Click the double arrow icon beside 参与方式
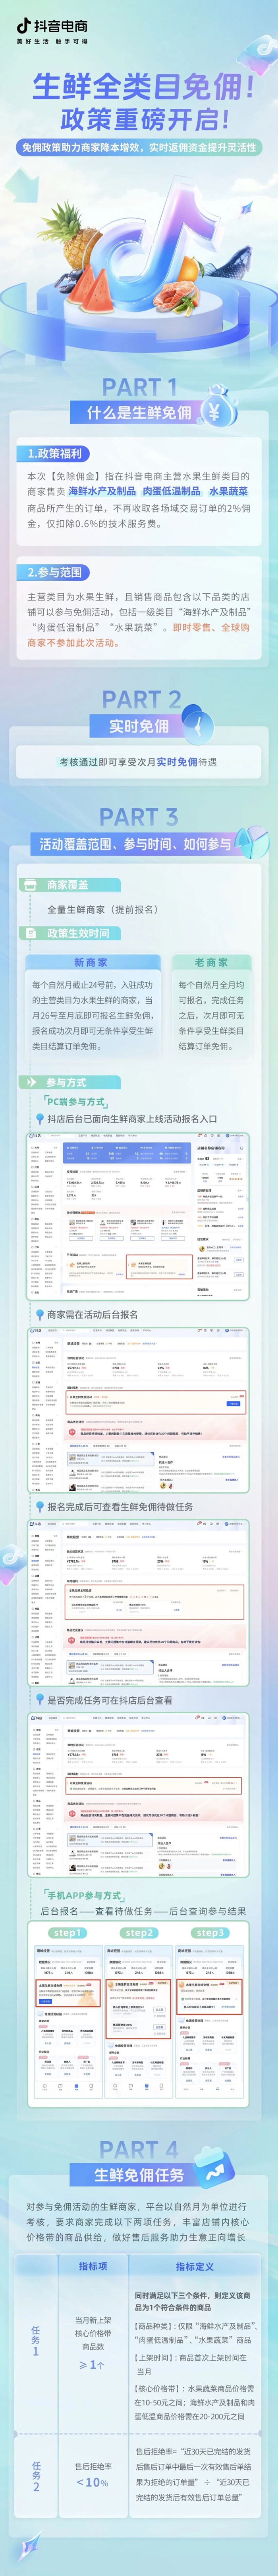The image size is (278, 2576). (x=31, y=1082)
